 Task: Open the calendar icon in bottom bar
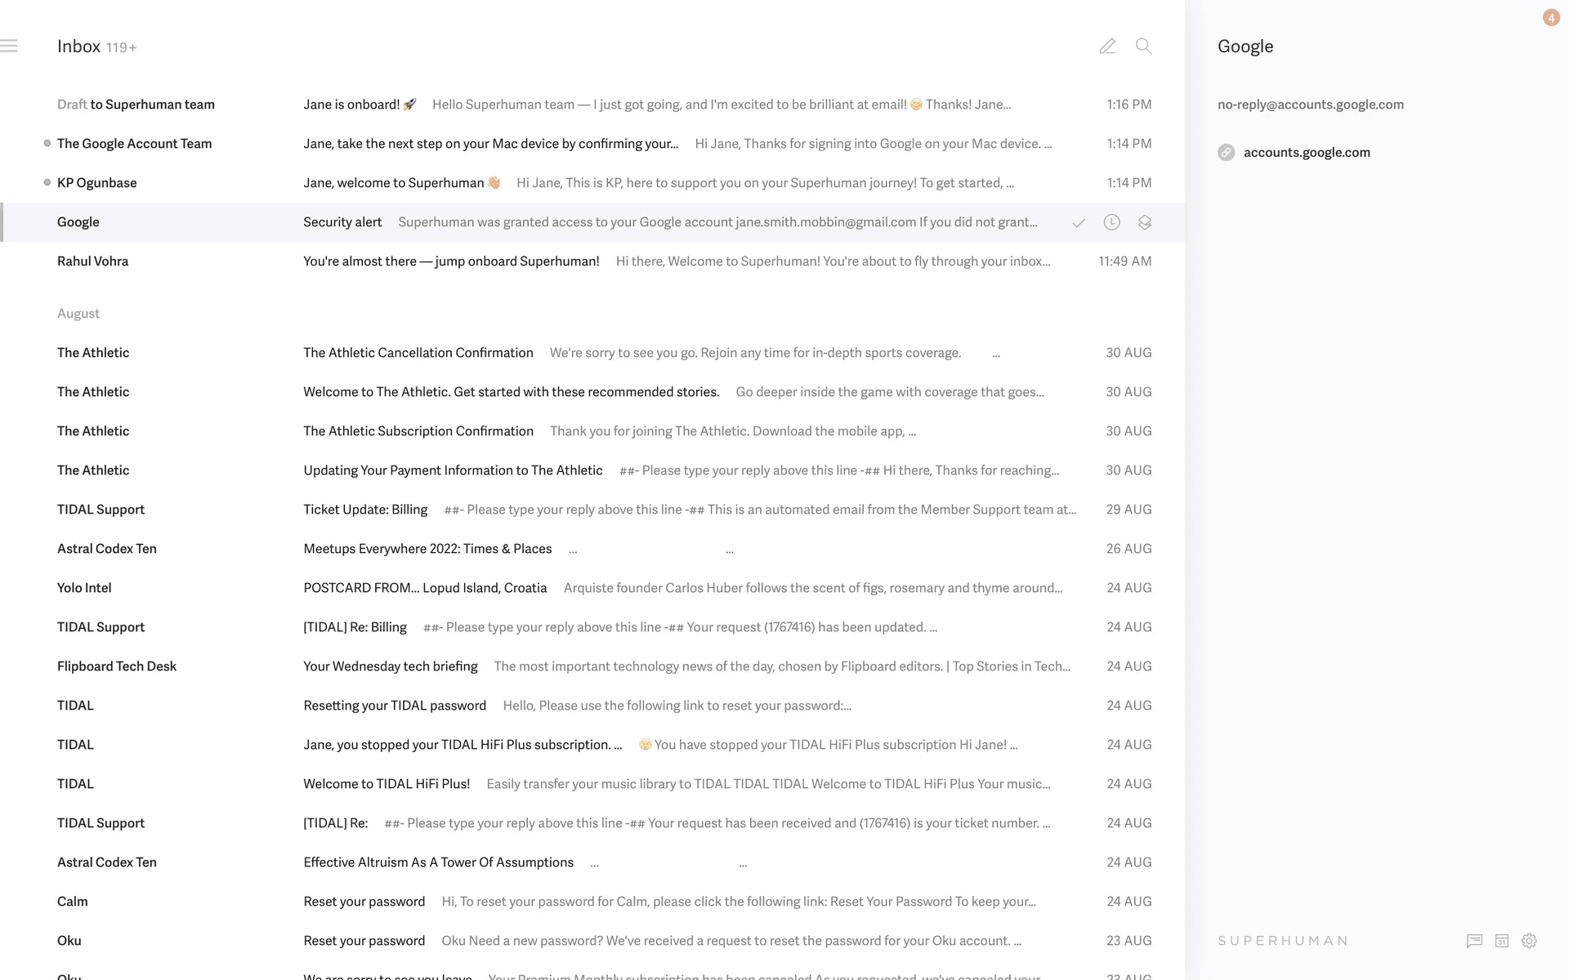tap(1502, 941)
